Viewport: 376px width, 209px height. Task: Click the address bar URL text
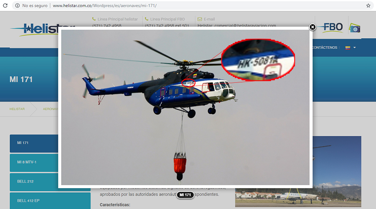(x=104, y=5)
